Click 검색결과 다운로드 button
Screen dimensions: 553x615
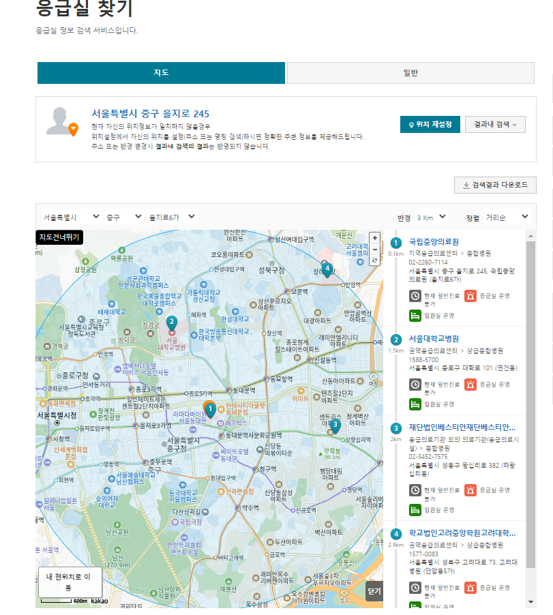495,185
